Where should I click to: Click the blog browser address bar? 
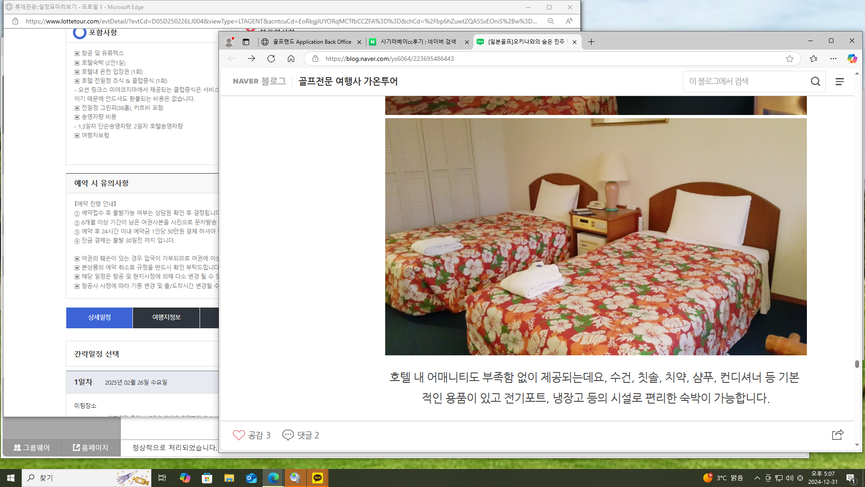coord(552,59)
